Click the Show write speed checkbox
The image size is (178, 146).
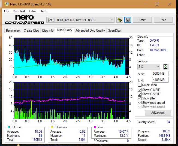[140, 107]
